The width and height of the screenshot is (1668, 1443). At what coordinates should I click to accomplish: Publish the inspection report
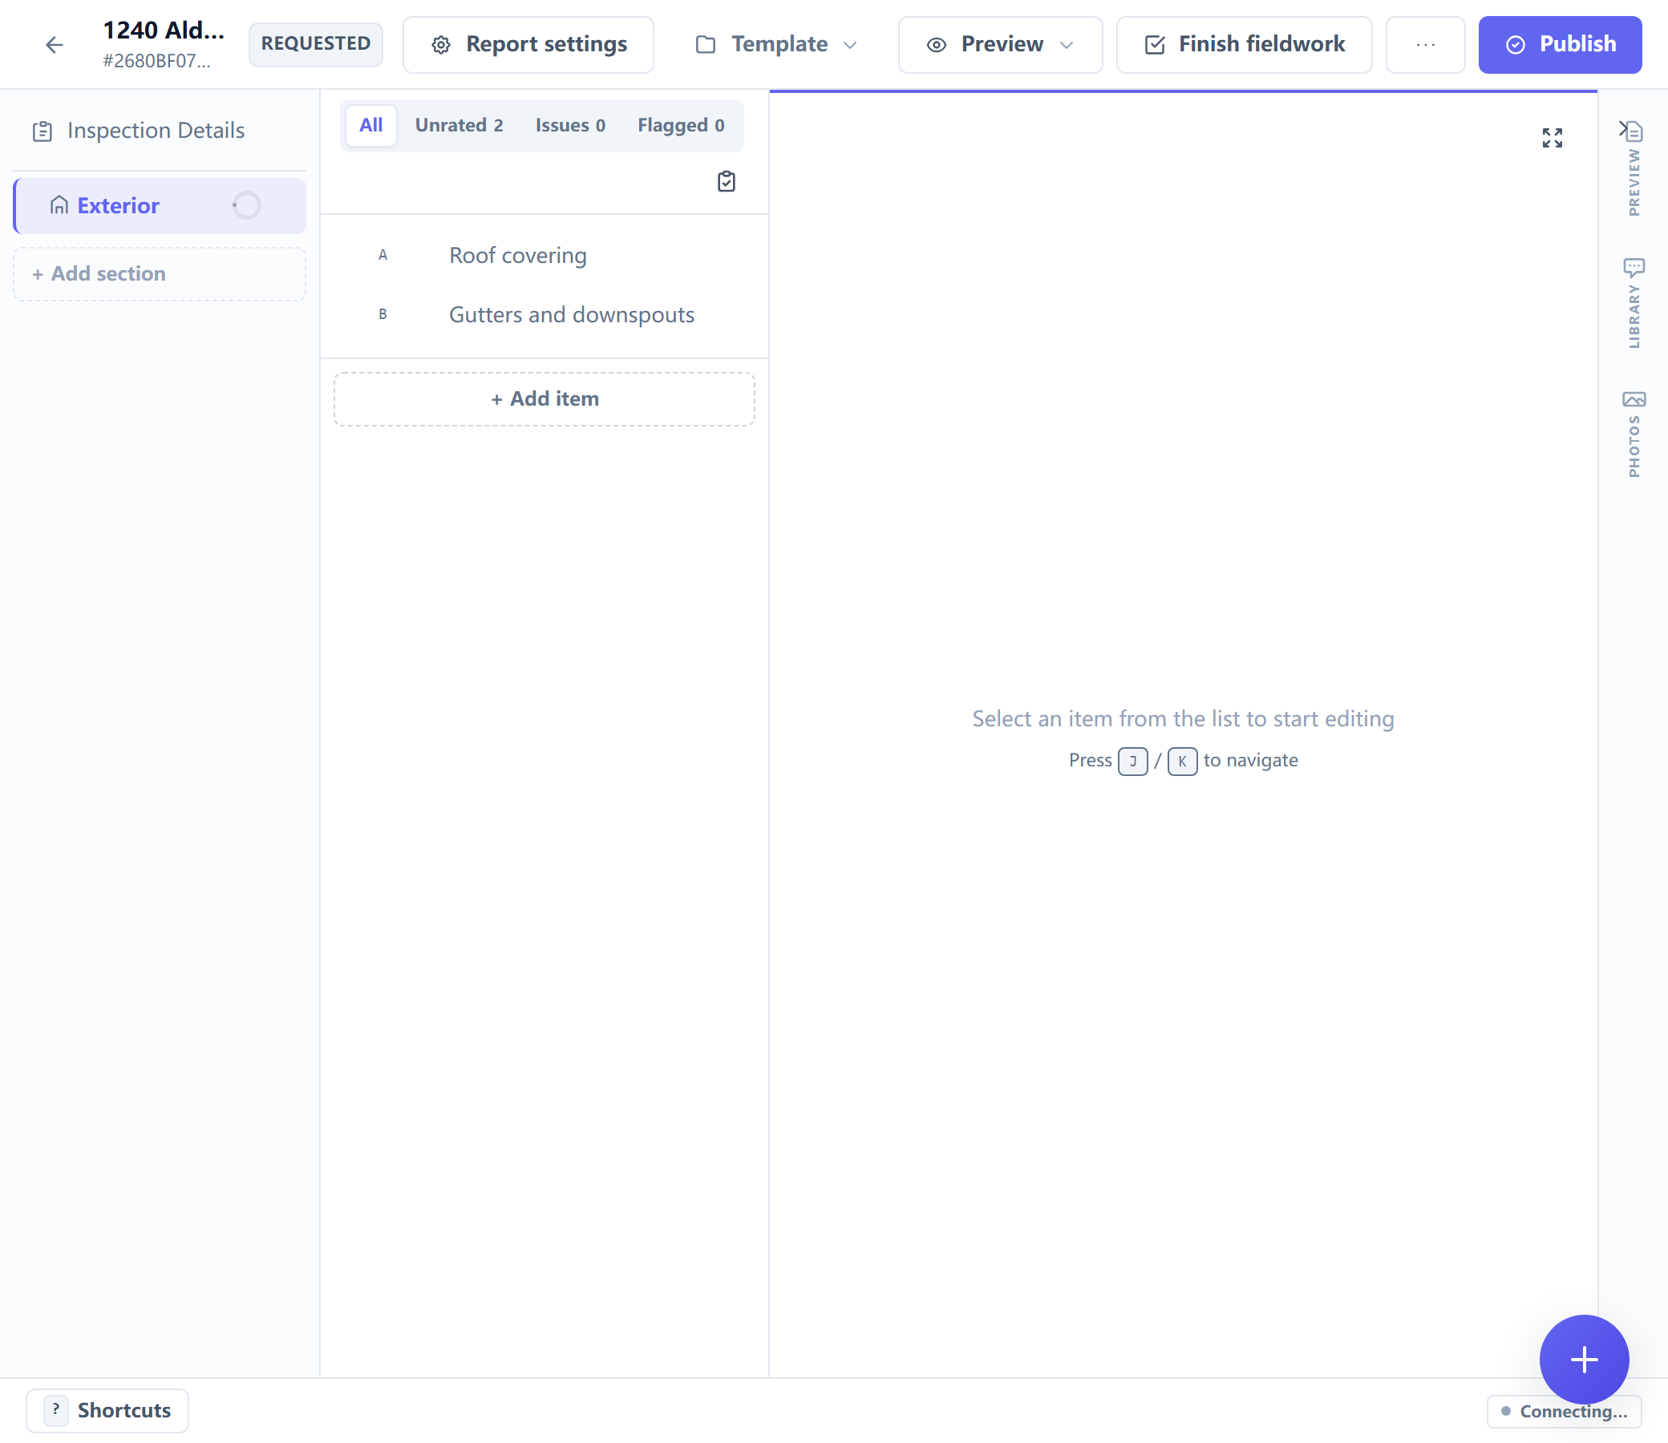click(x=1560, y=45)
